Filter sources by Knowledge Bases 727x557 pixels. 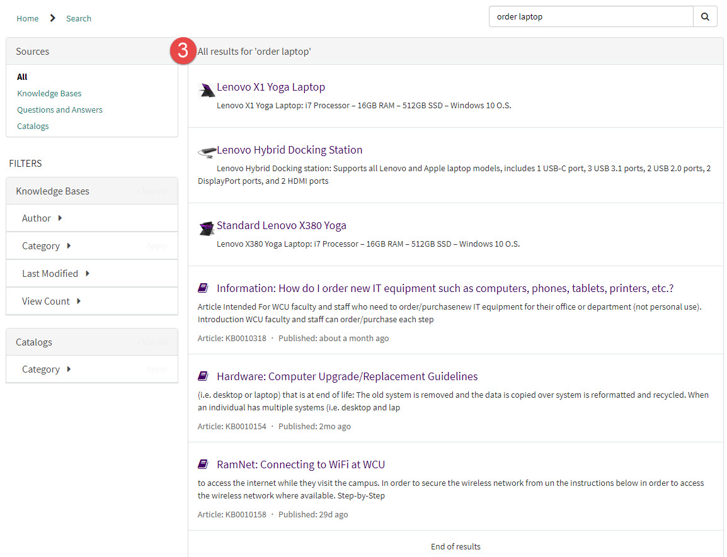(49, 93)
